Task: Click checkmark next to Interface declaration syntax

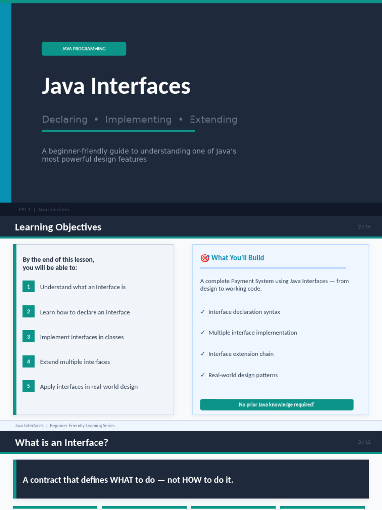Action: pos(203,312)
